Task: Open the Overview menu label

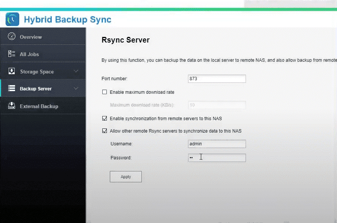Action: coord(31,37)
